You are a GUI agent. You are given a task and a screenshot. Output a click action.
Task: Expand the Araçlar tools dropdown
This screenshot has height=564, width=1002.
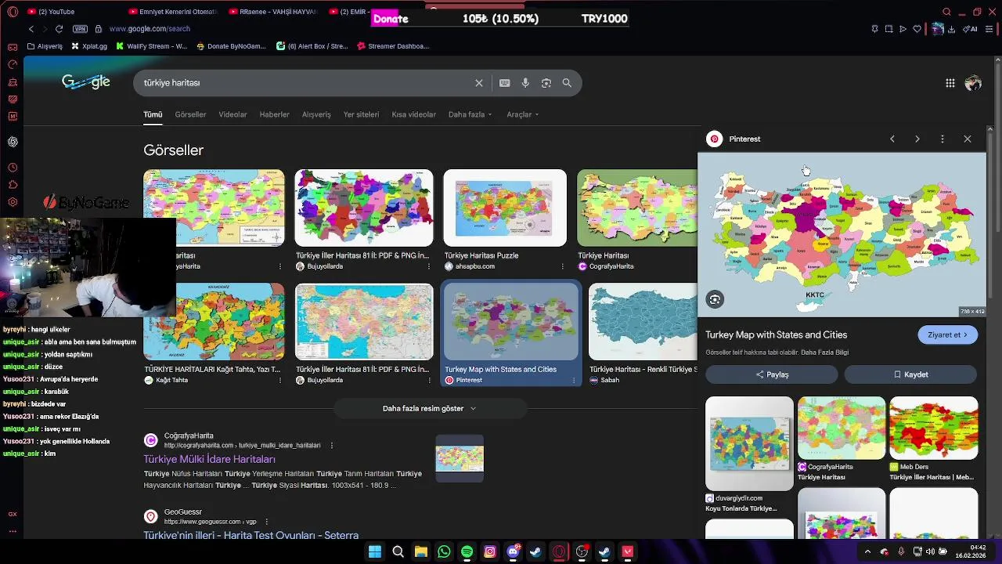point(523,114)
